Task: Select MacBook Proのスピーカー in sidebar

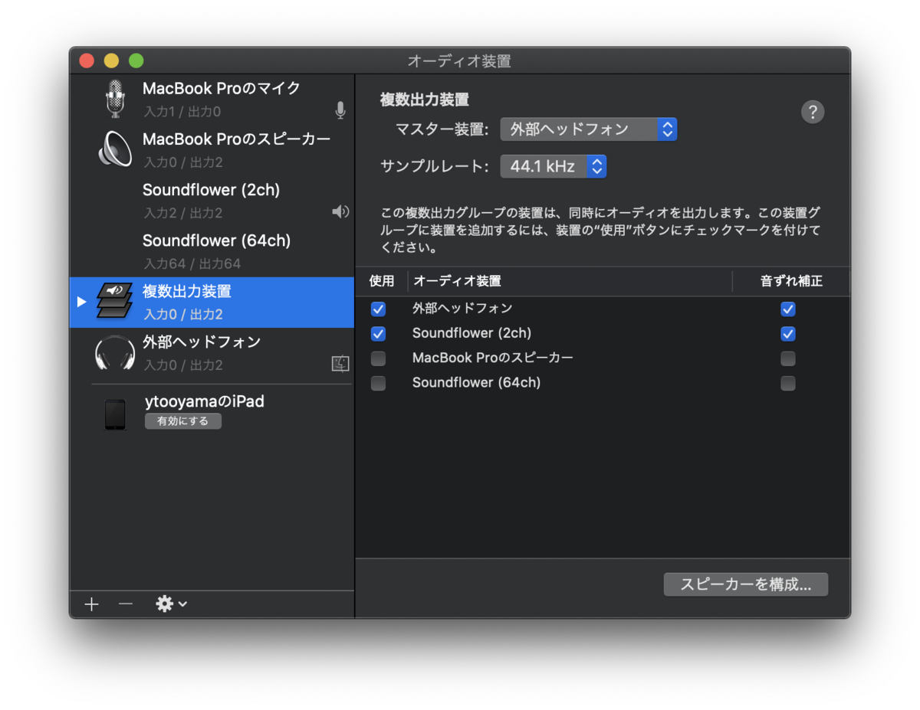Action: [x=212, y=150]
